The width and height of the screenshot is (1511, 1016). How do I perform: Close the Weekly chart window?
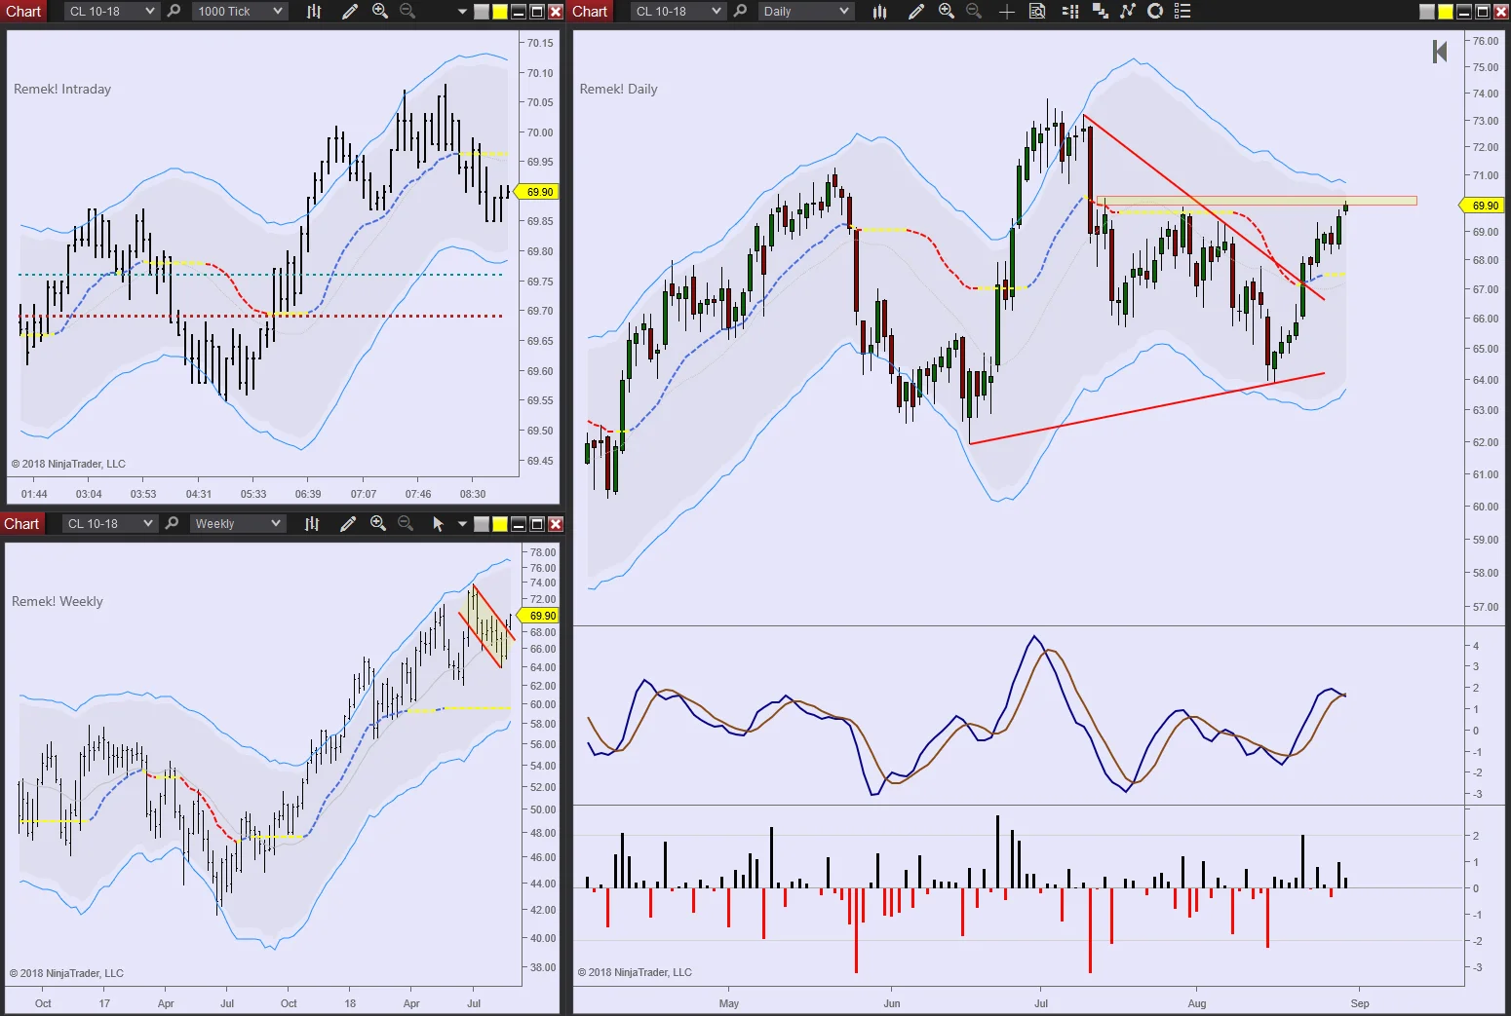556,524
